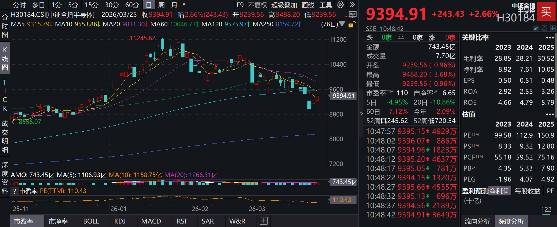557x227 pixels.
Task: Click the pencil edit icon
Action: click(536, 28)
